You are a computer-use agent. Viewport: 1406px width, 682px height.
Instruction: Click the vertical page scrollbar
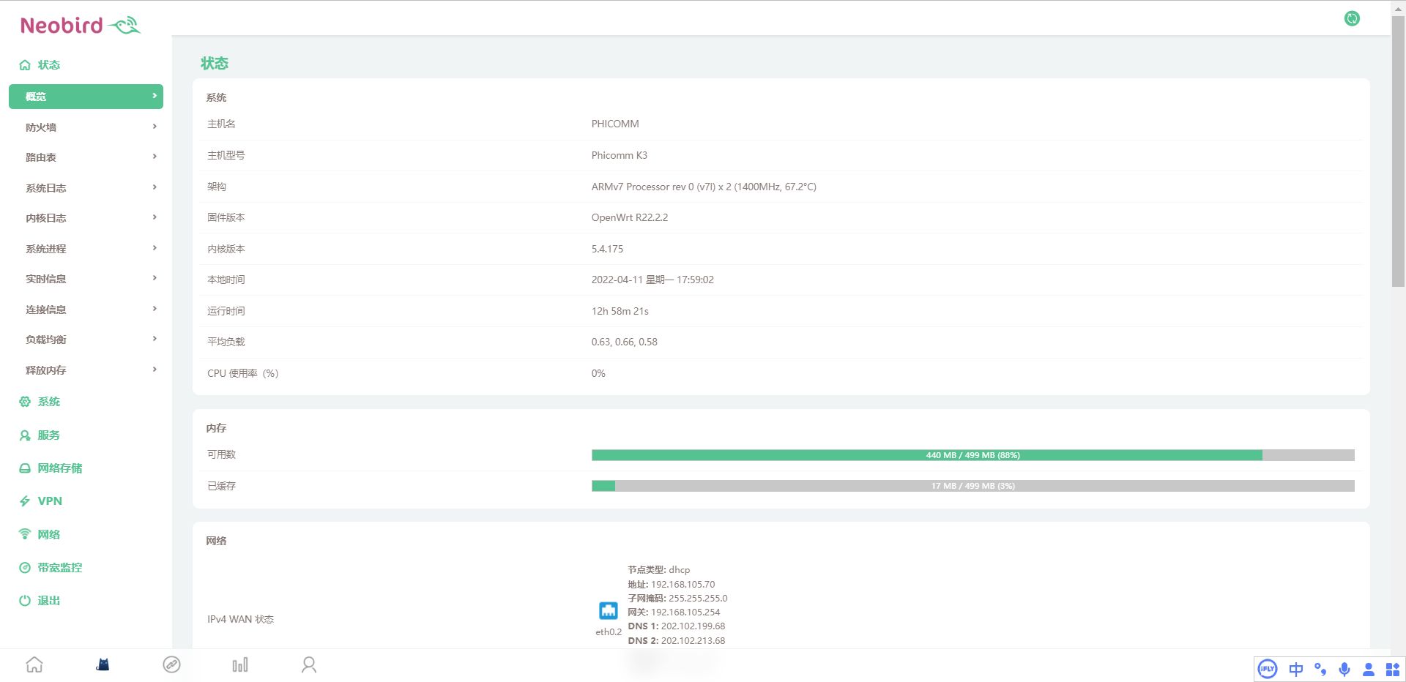click(x=1397, y=154)
